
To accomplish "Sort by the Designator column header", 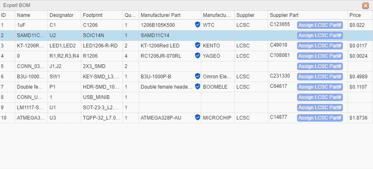I will (x=61, y=15).
